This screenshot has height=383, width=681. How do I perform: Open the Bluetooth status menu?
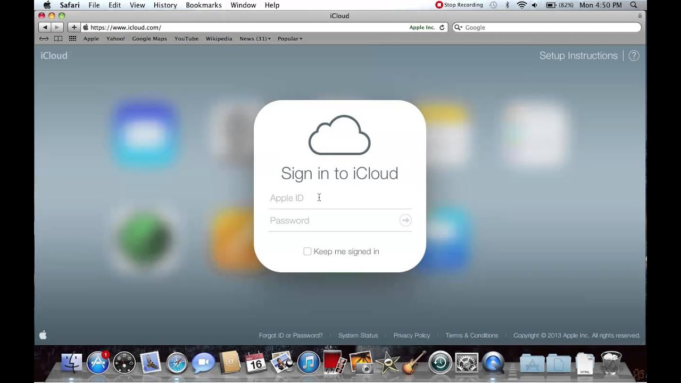point(507,5)
